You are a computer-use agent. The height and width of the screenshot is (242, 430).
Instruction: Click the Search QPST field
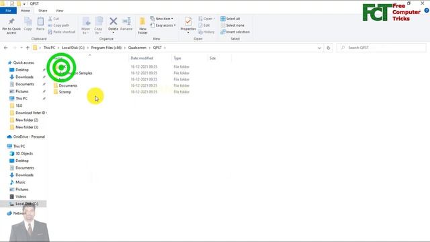pos(381,48)
